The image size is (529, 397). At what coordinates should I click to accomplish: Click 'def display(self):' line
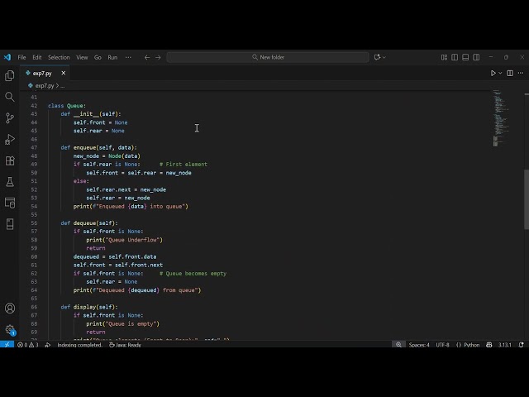click(x=89, y=307)
